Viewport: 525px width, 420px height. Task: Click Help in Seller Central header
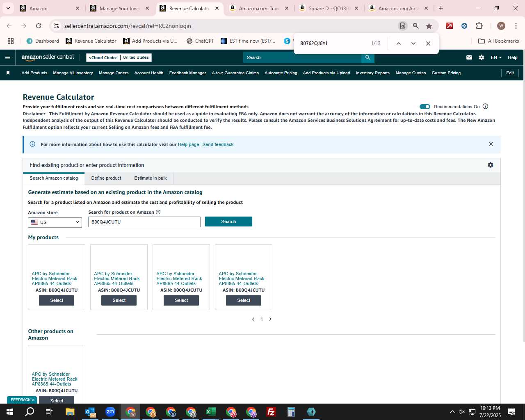click(513, 57)
